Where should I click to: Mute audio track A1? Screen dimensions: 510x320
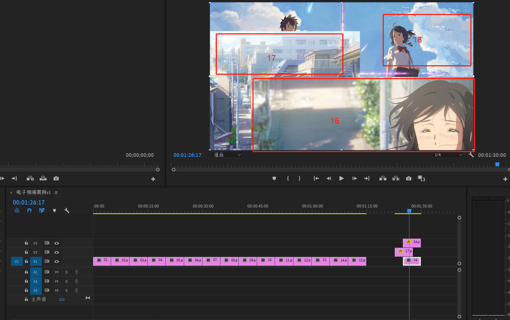coord(57,272)
